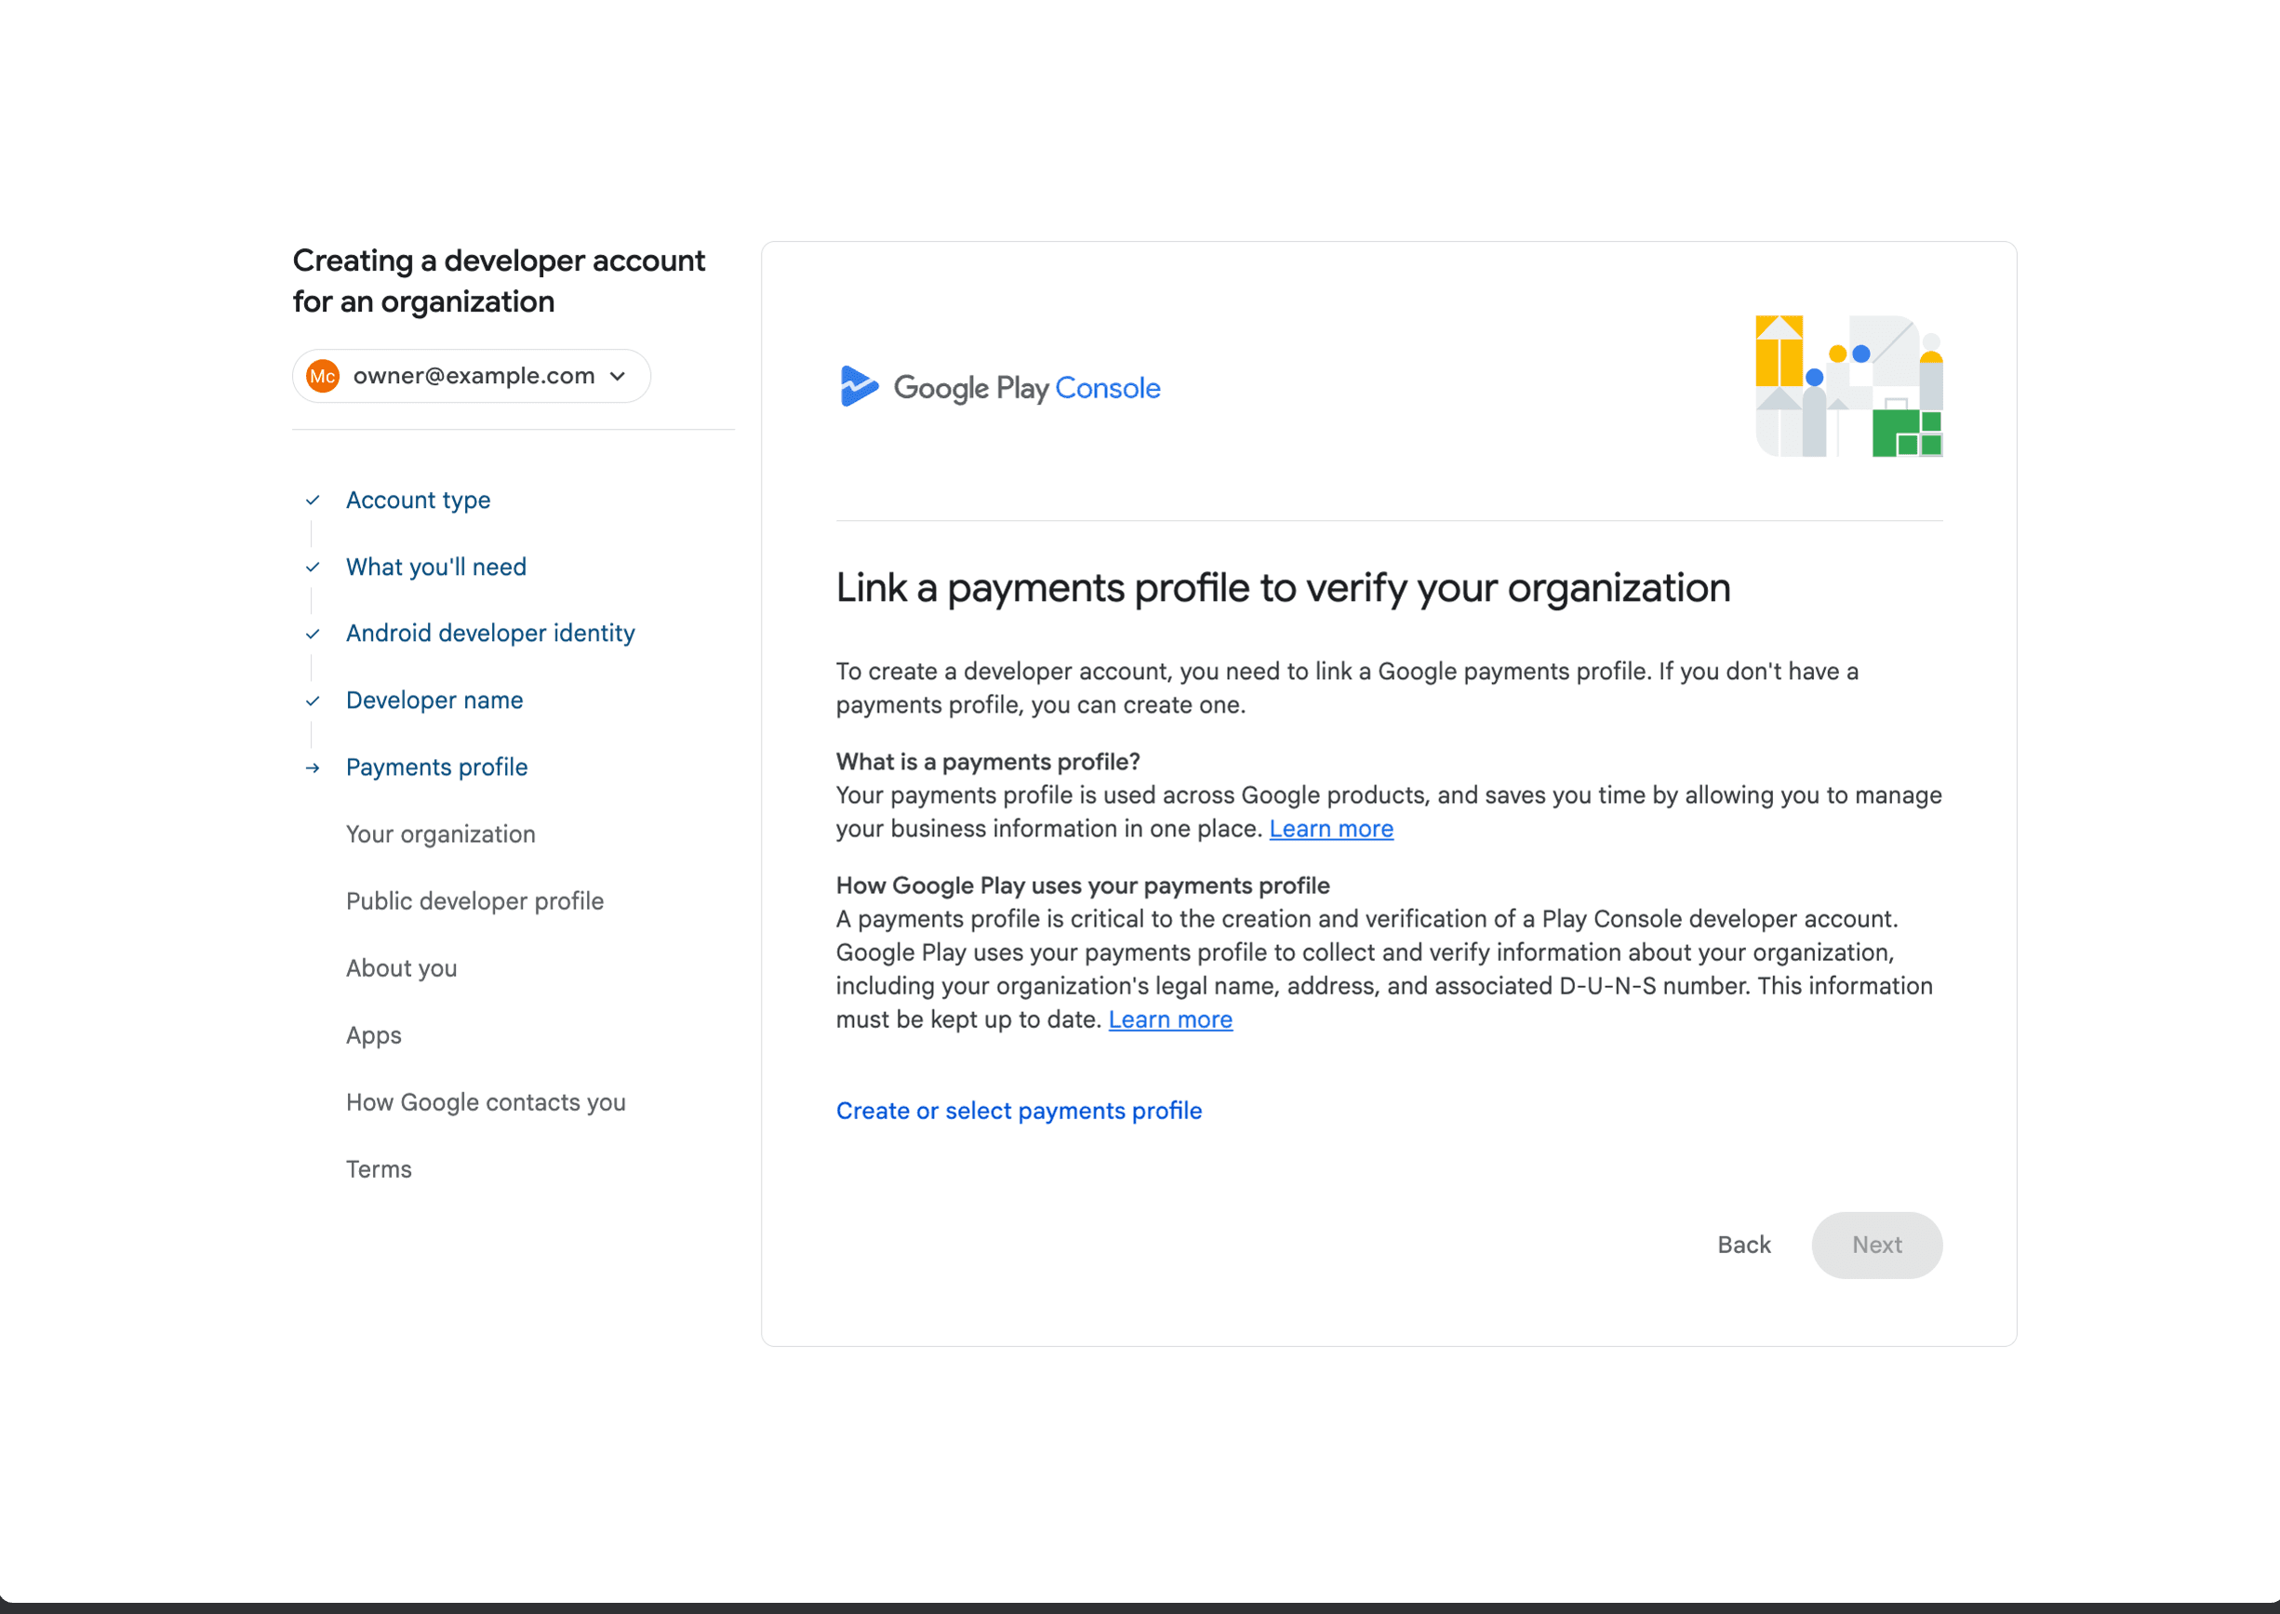The image size is (2280, 1614).
Task: Click the account switcher chevron arrow
Action: 619,376
